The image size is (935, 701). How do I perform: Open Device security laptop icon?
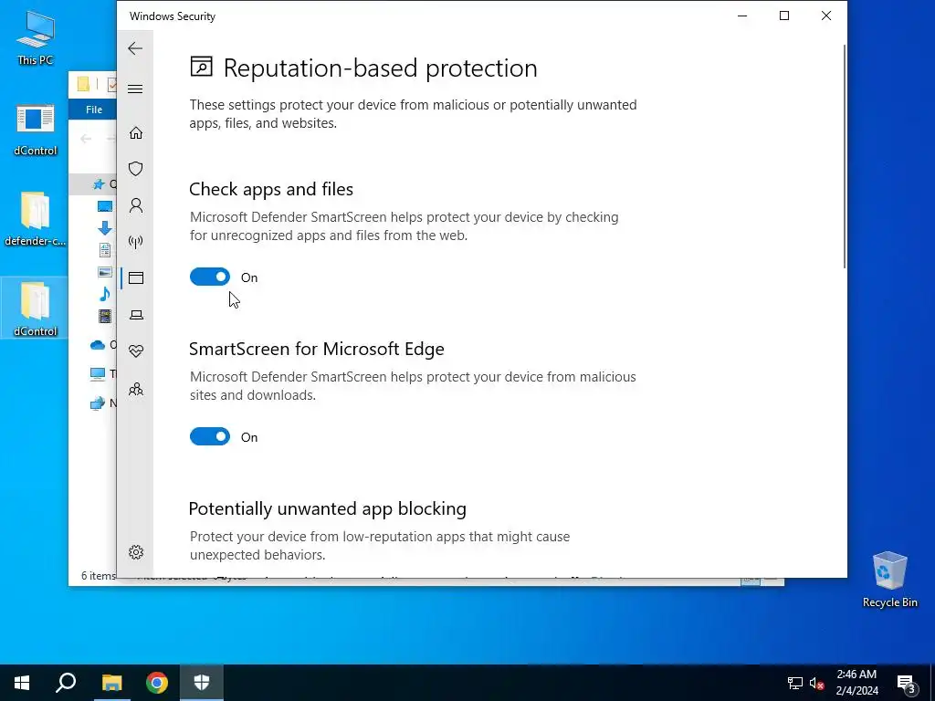tap(136, 315)
